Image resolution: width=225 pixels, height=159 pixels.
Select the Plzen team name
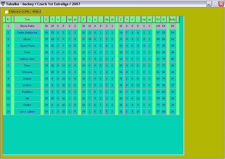click(x=27, y=52)
